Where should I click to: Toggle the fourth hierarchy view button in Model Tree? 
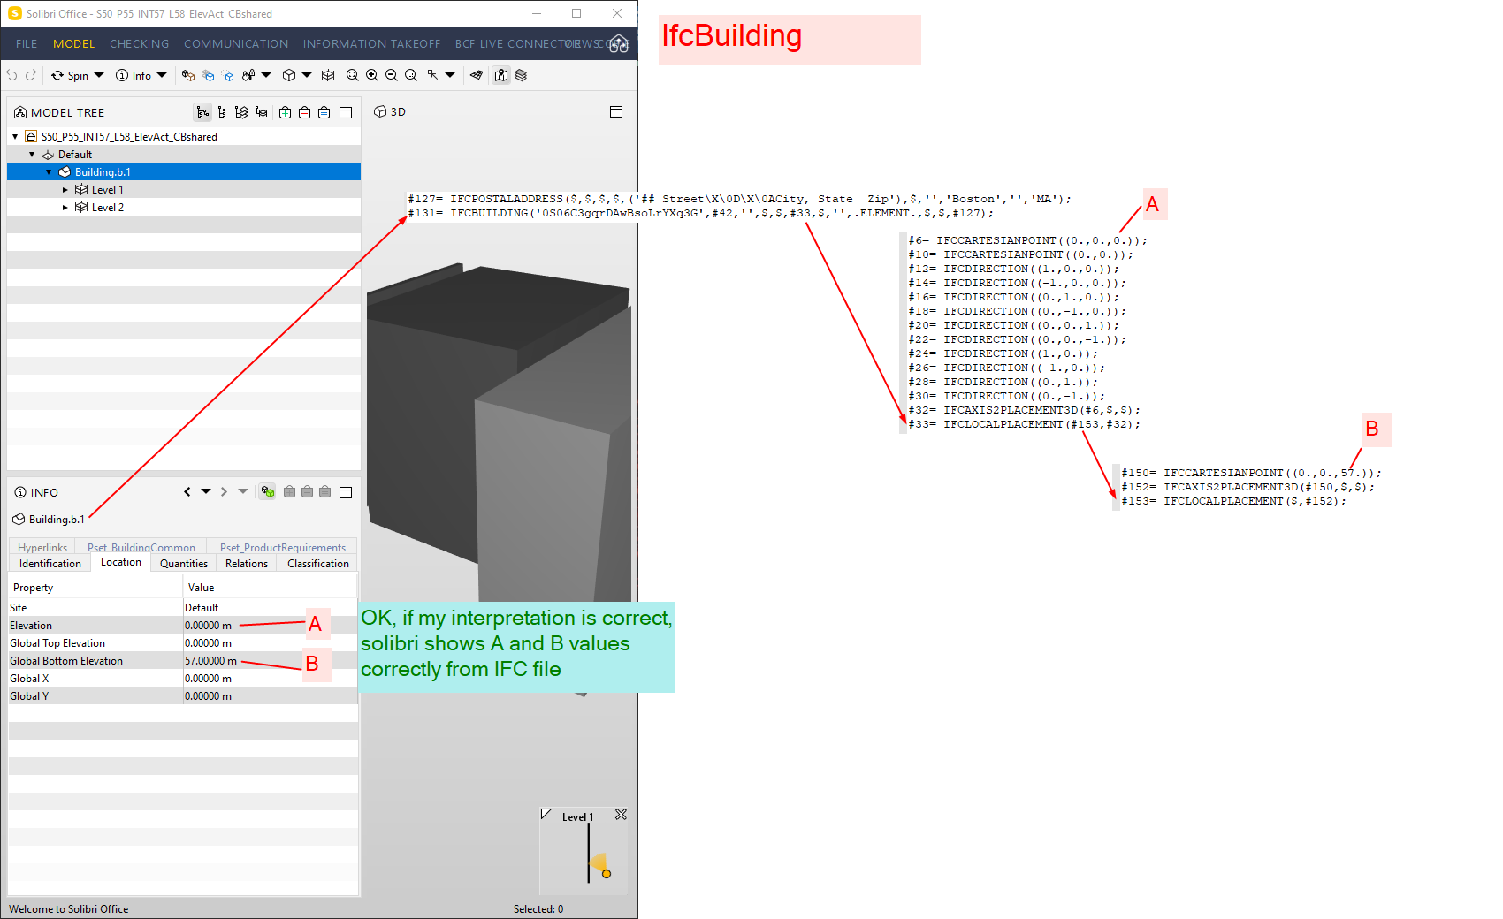coord(261,112)
